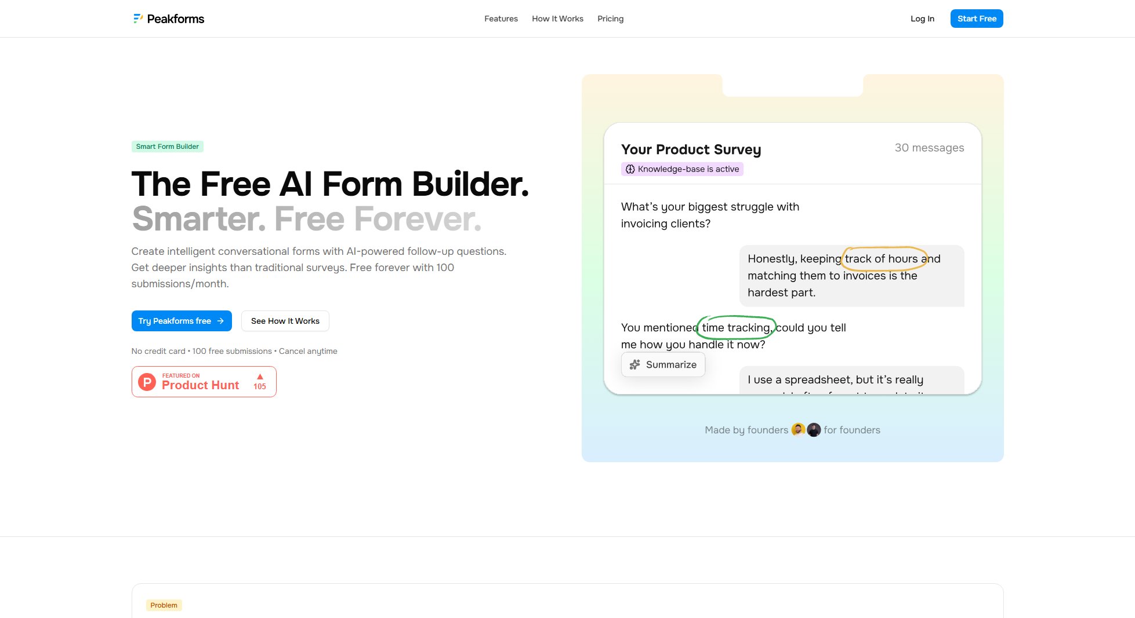Click the arrow icon in Try Peakforms free
This screenshot has height=618, width=1135.
point(220,321)
